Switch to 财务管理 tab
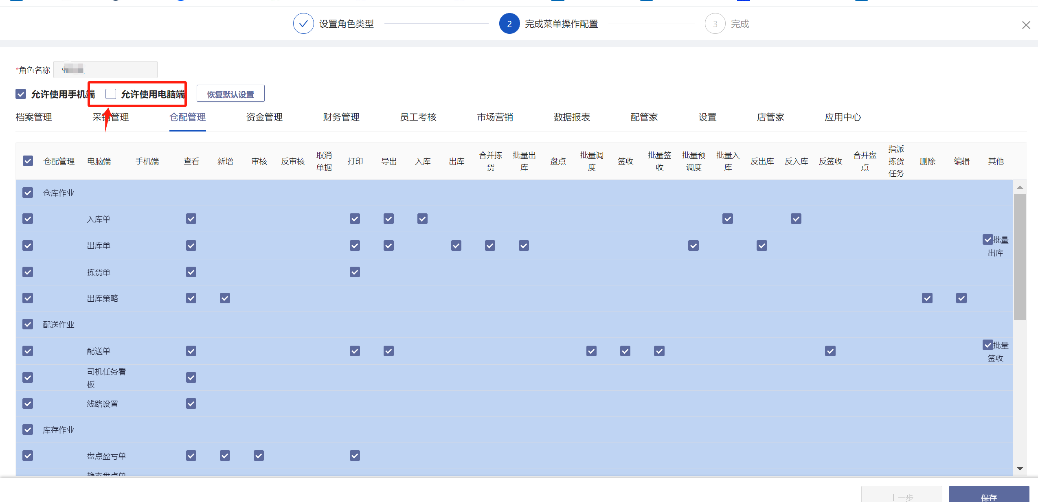Image resolution: width=1038 pixels, height=502 pixels. click(x=341, y=117)
